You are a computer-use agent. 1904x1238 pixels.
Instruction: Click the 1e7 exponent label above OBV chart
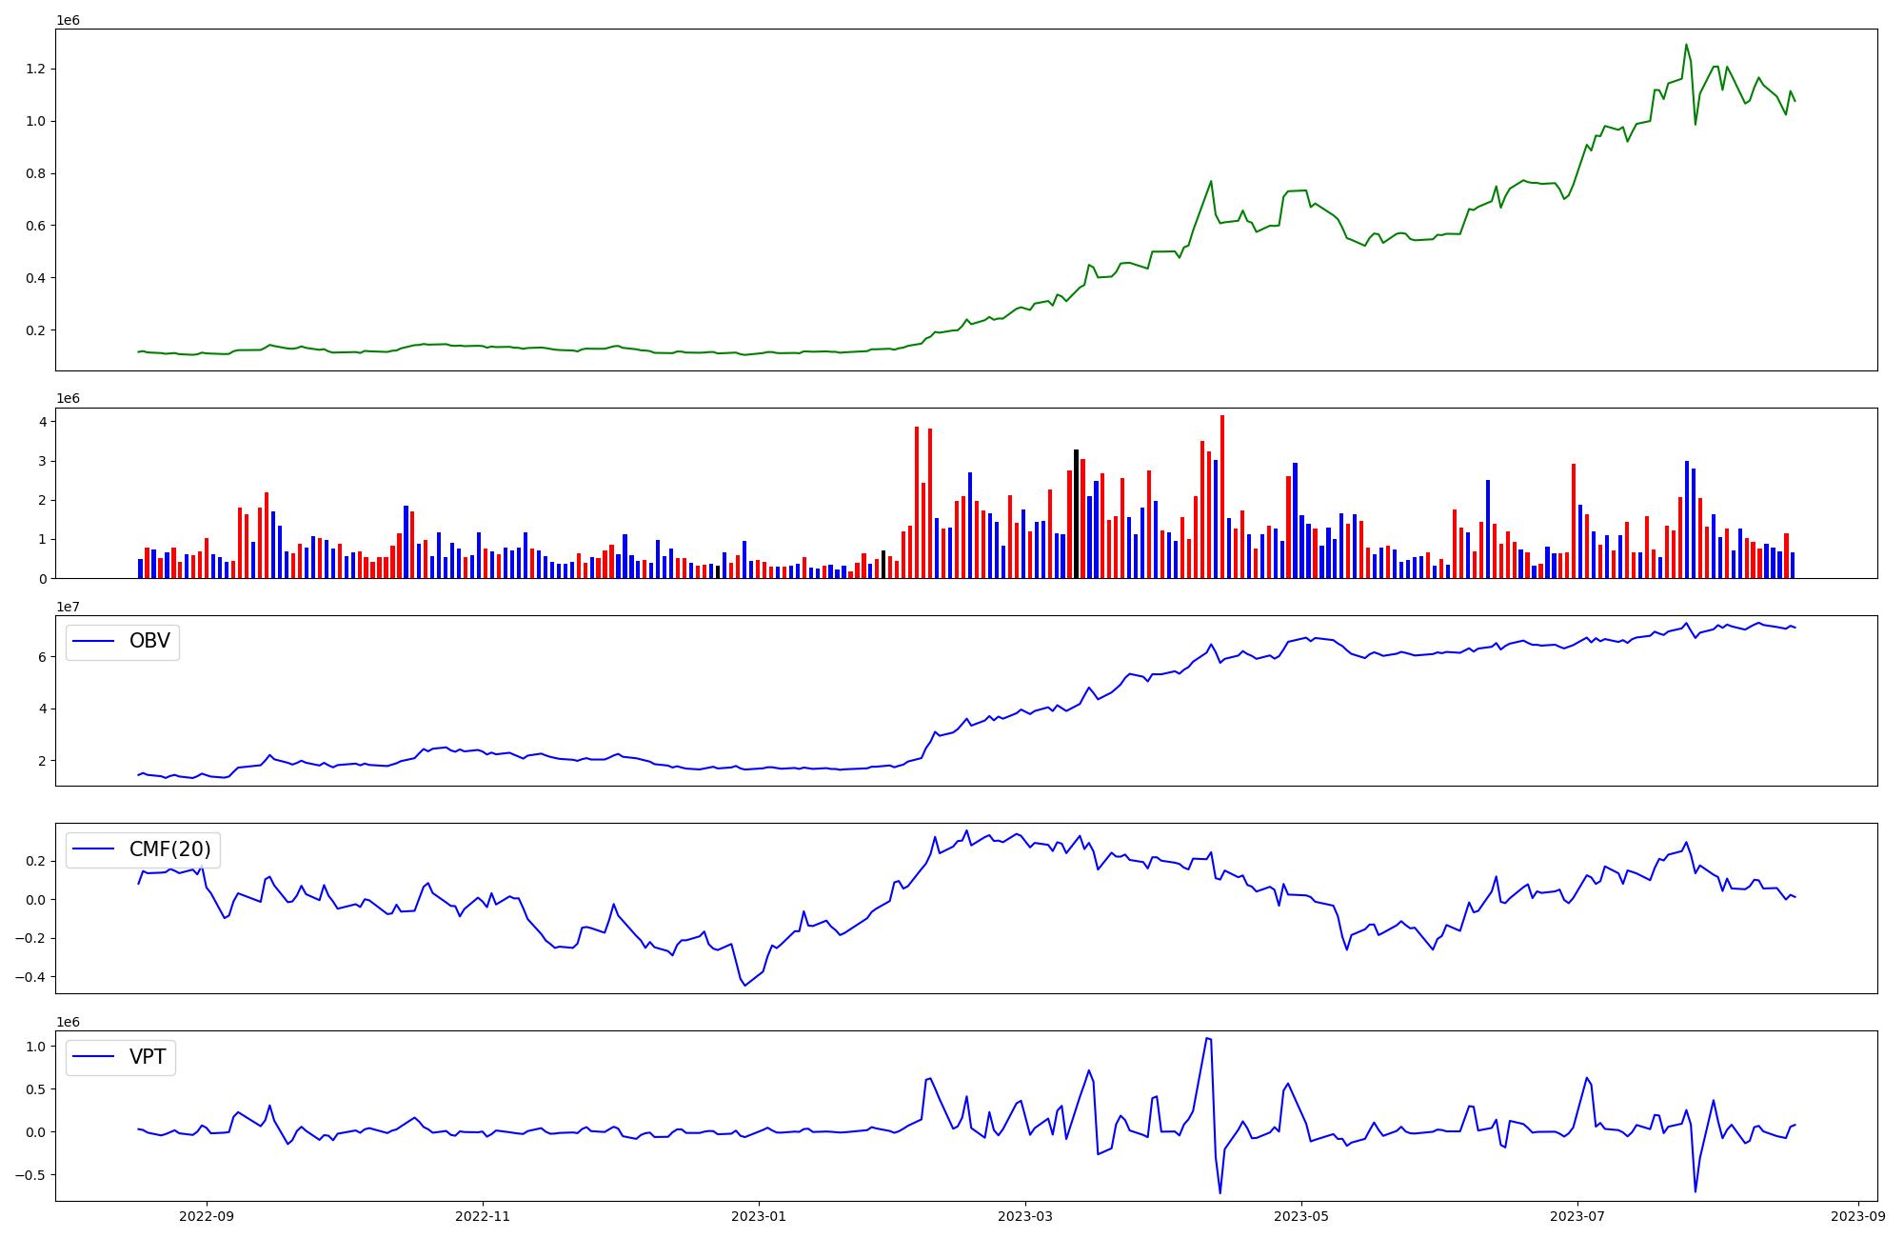point(68,607)
